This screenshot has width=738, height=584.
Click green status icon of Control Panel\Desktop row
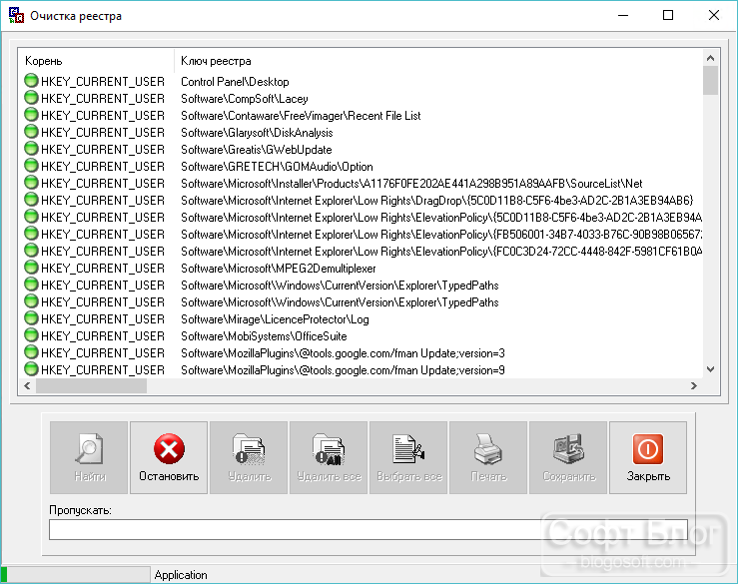(31, 81)
